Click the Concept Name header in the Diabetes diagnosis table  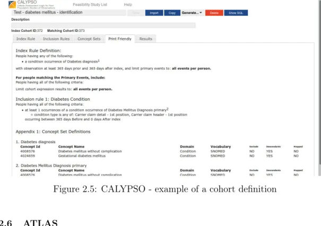tap(71, 146)
